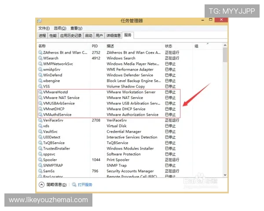
Task: Switch to the 详细信息 tab
Action: pyautogui.click(x=114, y=36)
